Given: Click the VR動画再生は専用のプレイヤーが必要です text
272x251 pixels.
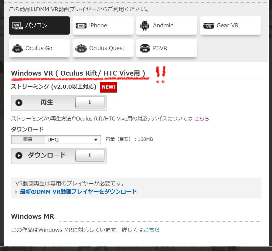Looking at the screenshot, I should 70,183.
